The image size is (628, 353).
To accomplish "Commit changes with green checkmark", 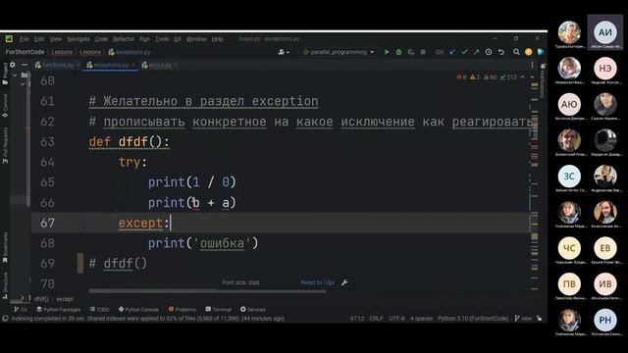I will click(464, 52).
